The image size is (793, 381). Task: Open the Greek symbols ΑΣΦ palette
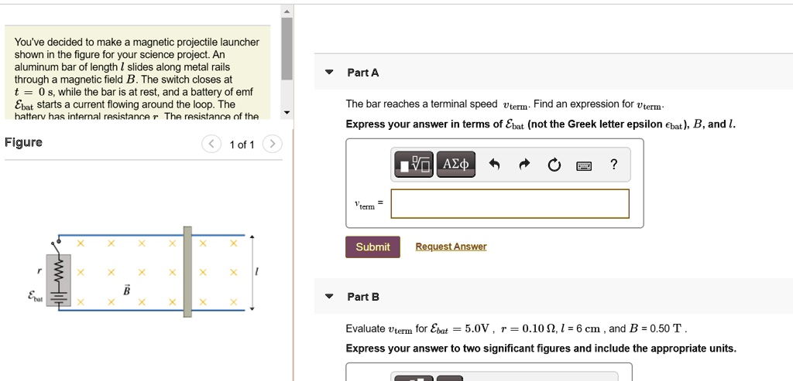[x=455, y=164]
